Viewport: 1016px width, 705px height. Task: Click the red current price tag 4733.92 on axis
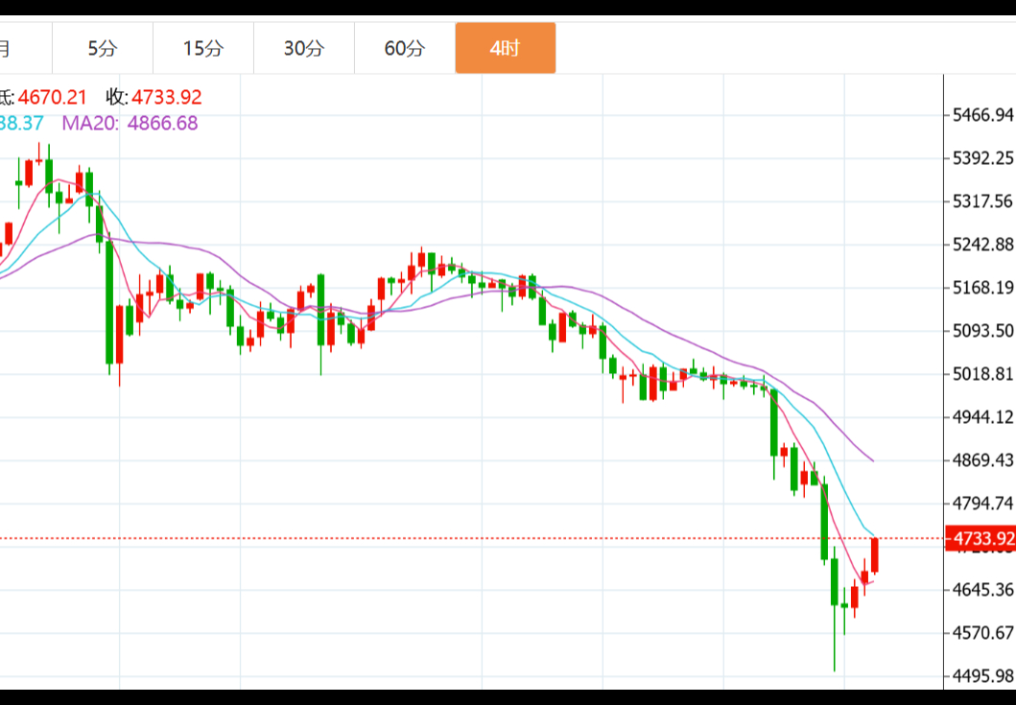[x=980, y=539]
